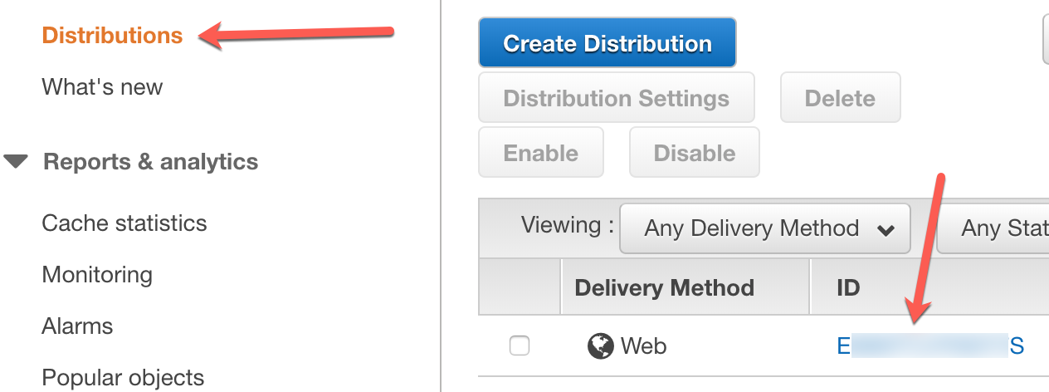1049x392 pixels.
Task: Open the Monitoring page
Action: [x=97, y=275]
